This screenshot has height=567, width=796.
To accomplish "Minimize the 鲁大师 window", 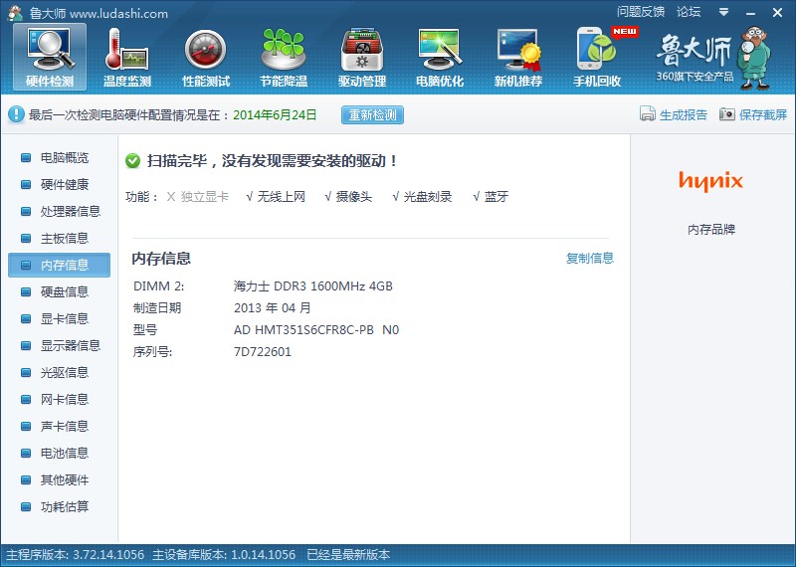I will coord(751,13).
